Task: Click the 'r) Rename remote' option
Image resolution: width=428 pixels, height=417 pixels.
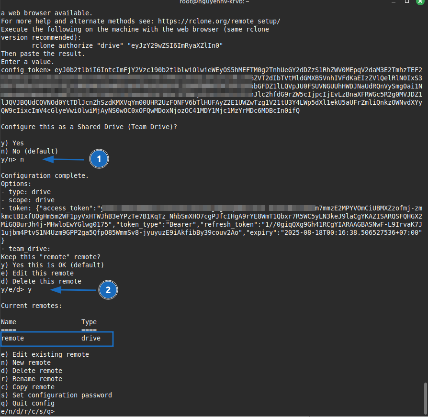Action: pyautogui.click(x=31, y=379)
